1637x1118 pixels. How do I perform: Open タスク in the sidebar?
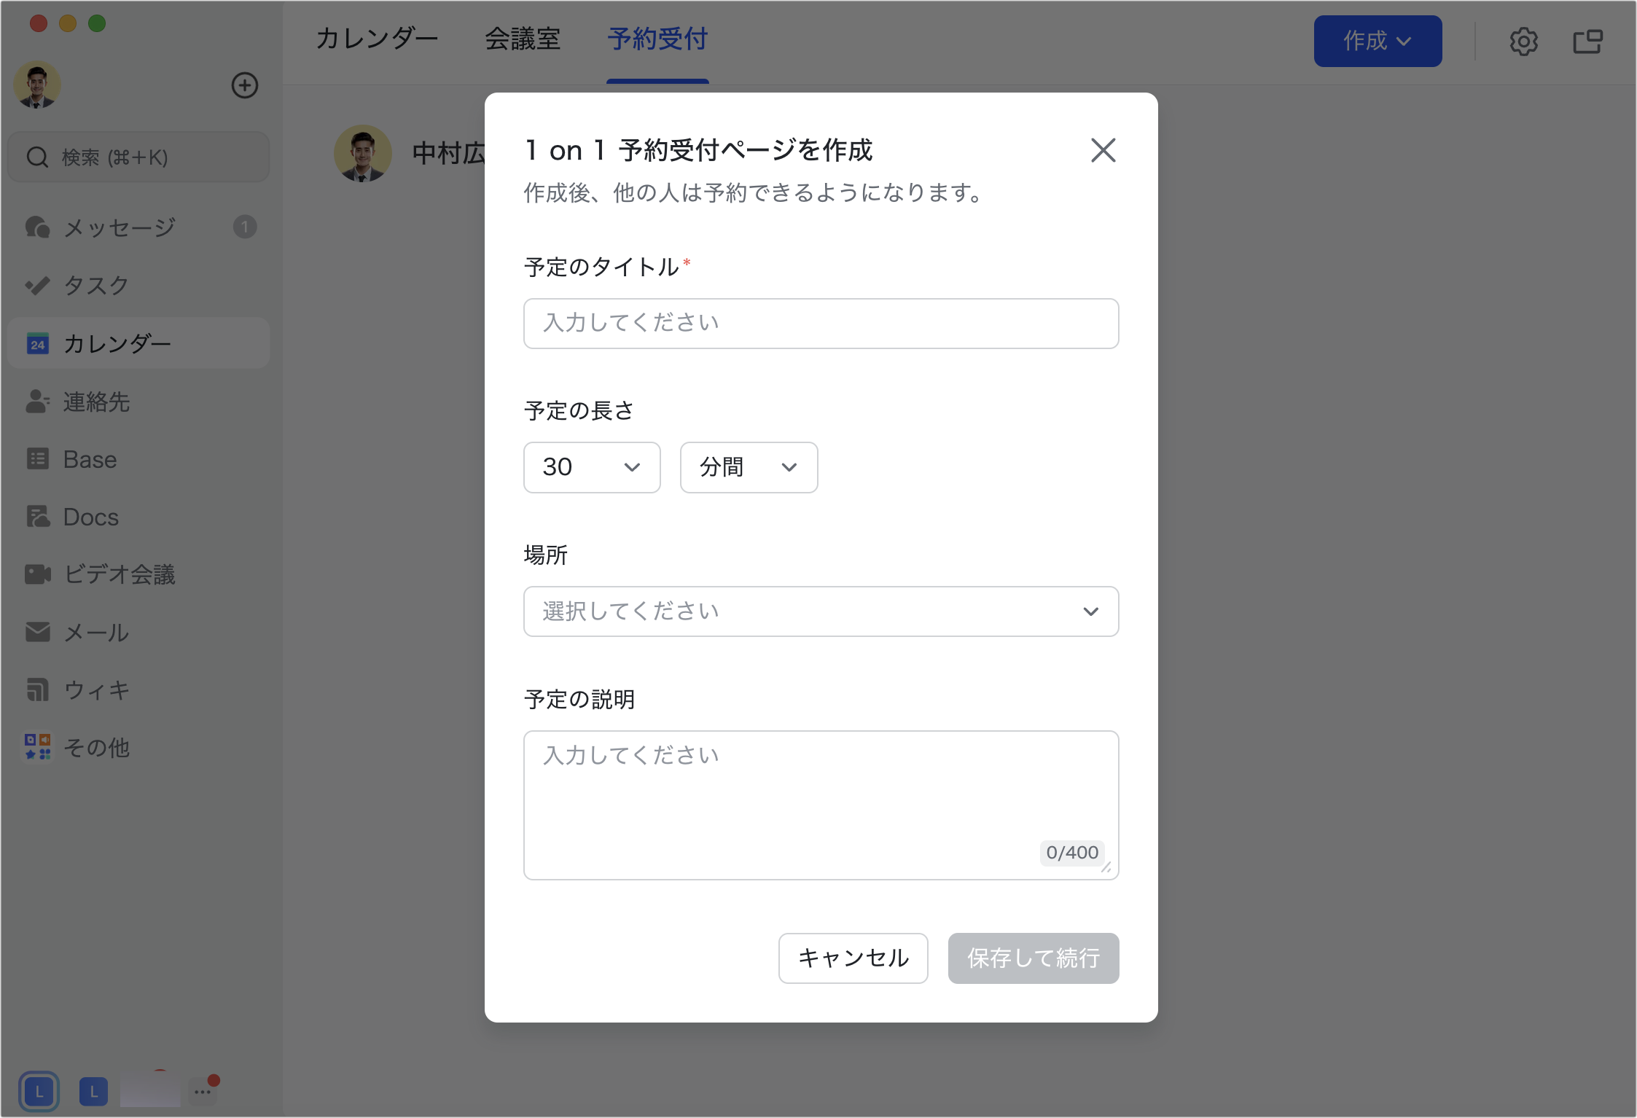pyautogui.click(x=138, y=285)
